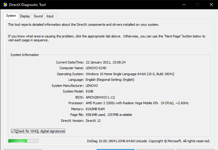Click Page file value 9581MB used
Image resolution: width=218 pixels, height=150 pixels.
(109, 115)
